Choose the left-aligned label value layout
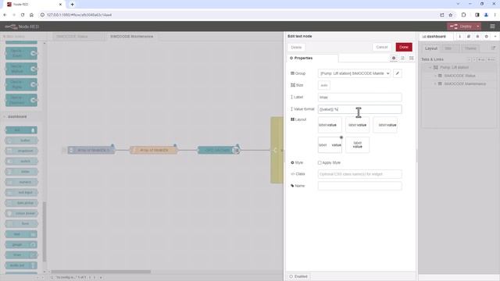The width and height of the screenshot is (500, 281). click(330, 125)
